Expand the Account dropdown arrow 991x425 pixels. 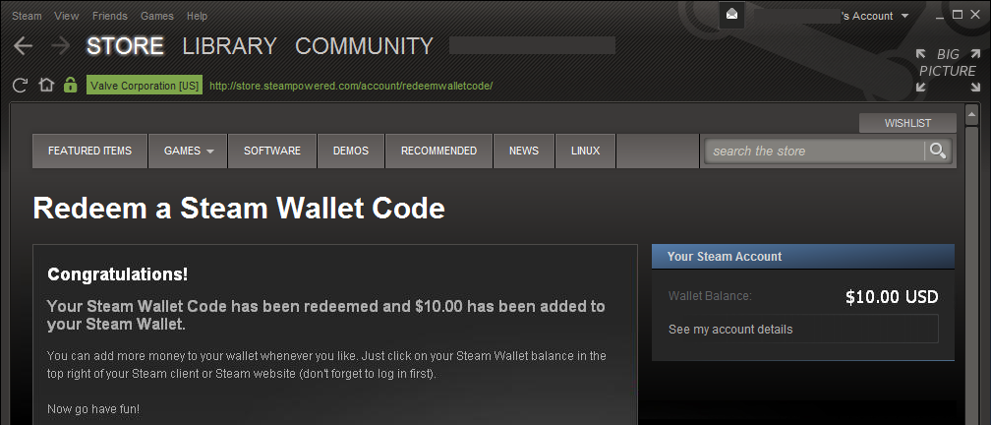[905, 16]
